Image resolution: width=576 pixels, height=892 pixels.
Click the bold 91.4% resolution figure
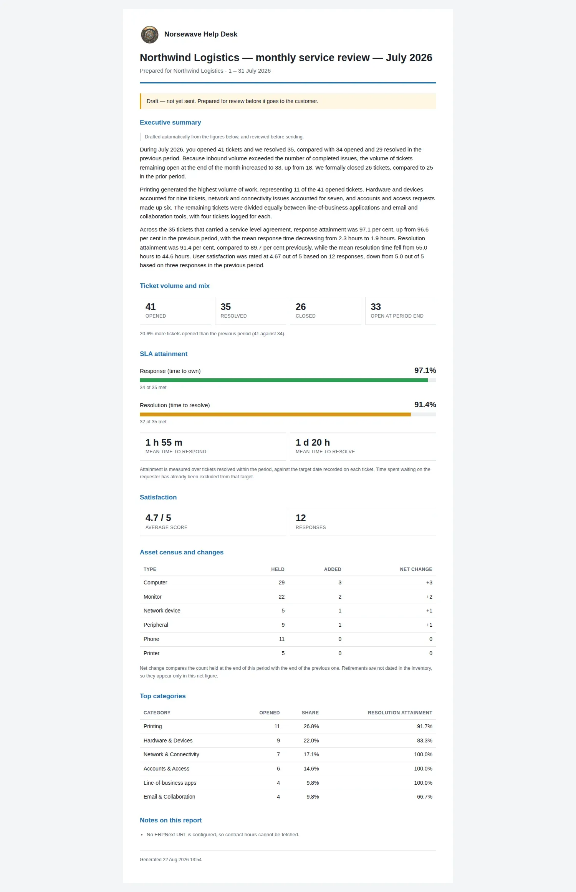coord(425,404)
